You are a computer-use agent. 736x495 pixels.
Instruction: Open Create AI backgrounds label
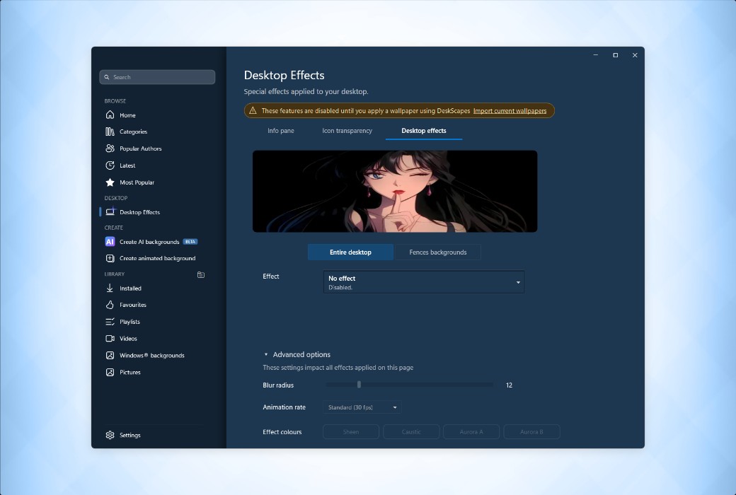(149, 242)
